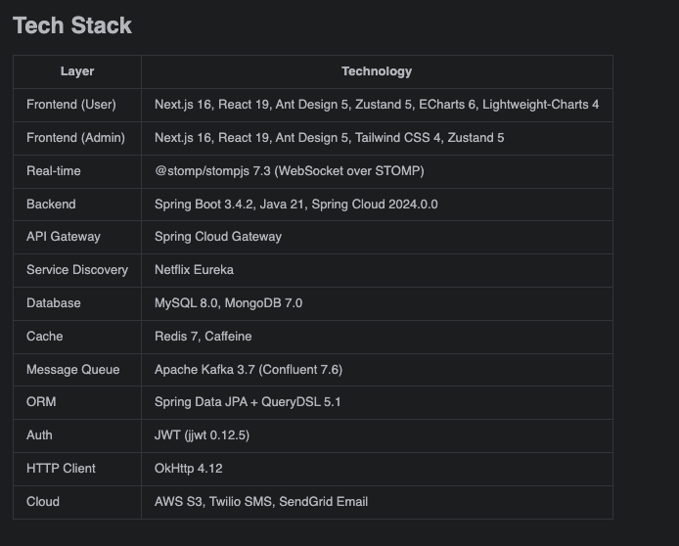Click the Message Queue row label

[72, 369]
